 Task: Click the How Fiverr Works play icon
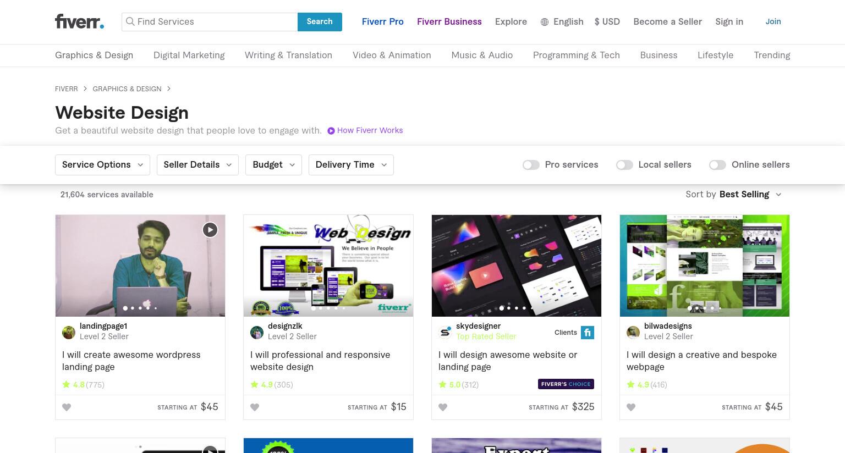tap(331, 131)
